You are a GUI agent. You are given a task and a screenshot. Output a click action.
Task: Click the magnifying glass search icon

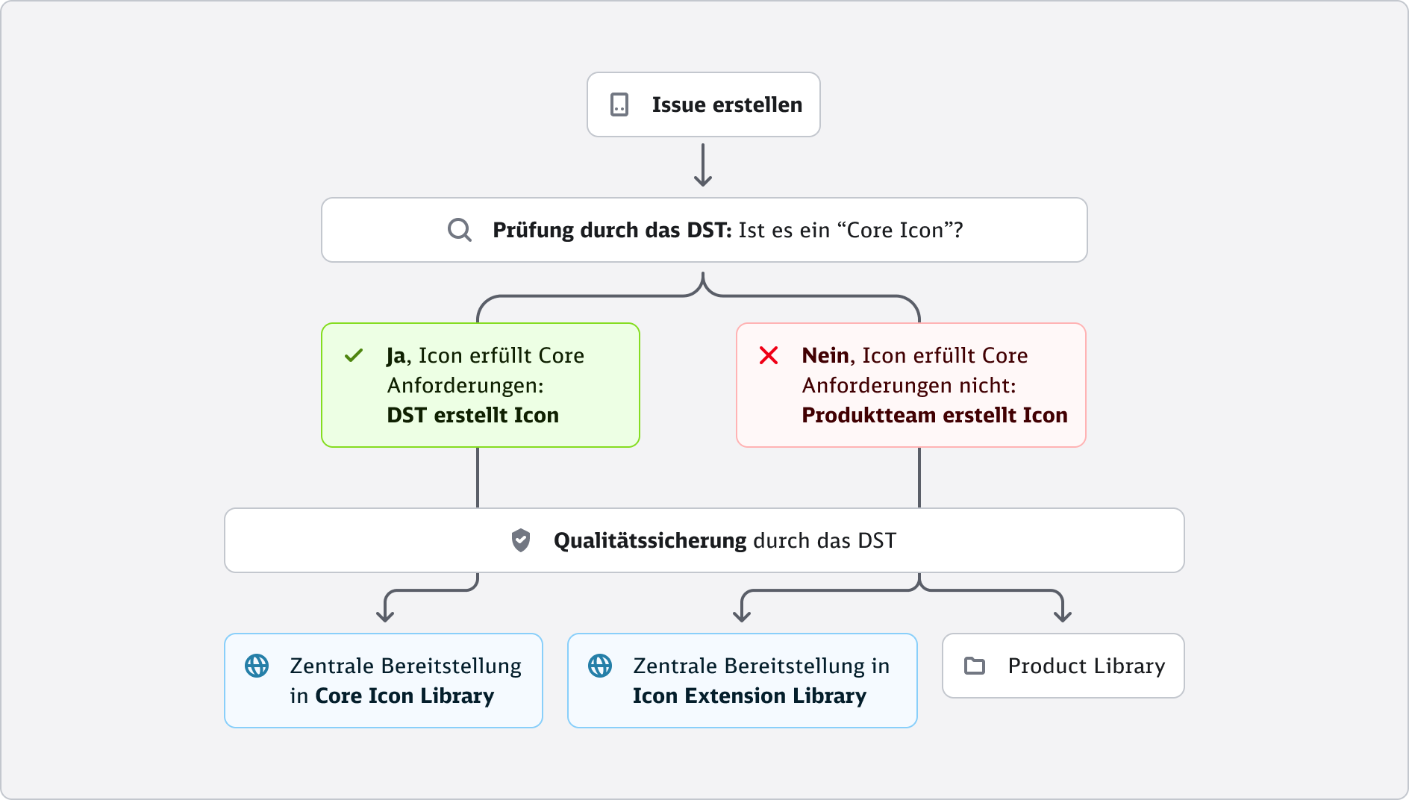[459, 230]
